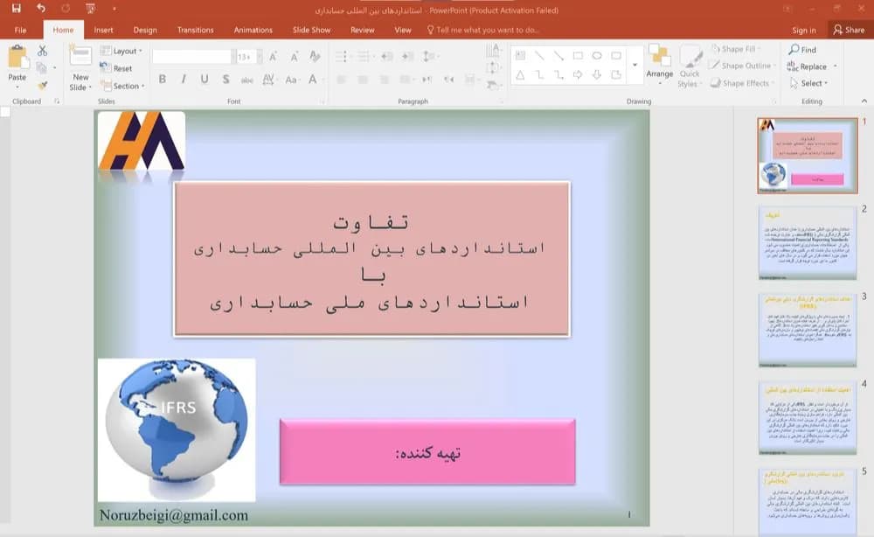Decrease font size with smaller A icon
This screenshot has height=537, width=874.
point(294,56)
